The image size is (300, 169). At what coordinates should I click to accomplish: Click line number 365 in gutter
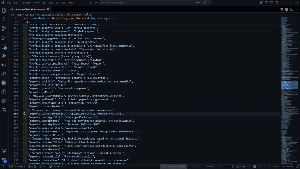coord(16,113)
